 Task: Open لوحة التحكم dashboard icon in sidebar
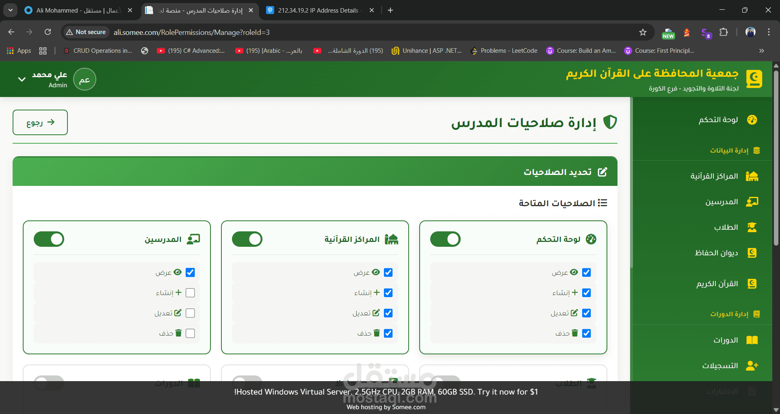point(752,120)
